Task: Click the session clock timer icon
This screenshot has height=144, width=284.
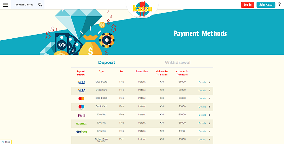Action: pyautogui.click(x=3, y=142)
